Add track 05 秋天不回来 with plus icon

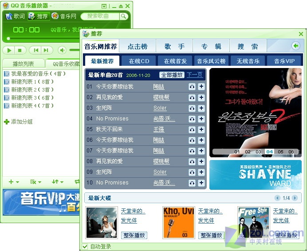click(x=201, y=129)
